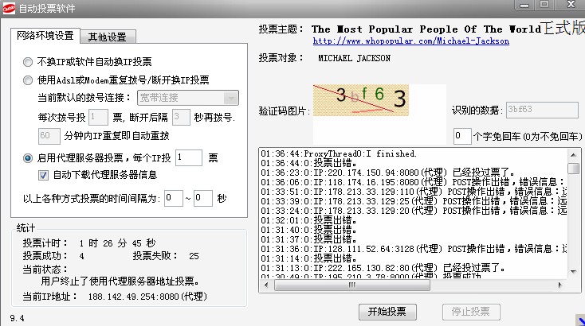This screenshot has width=585, height=326.
Task: Open the whopopular.com Michael-Jackson link
Action: 411,41
